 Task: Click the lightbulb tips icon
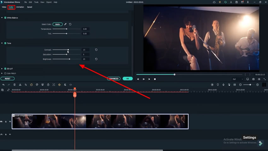pyautogui.click(x=220, y=2)
